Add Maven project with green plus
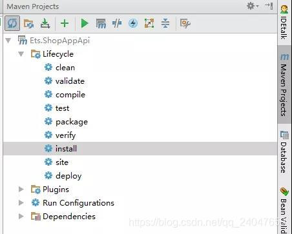Viewport: 292px width, 234px height. (x=65, y=23)
